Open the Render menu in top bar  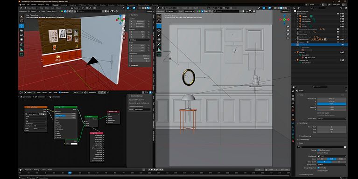click(x=34, y=5)
